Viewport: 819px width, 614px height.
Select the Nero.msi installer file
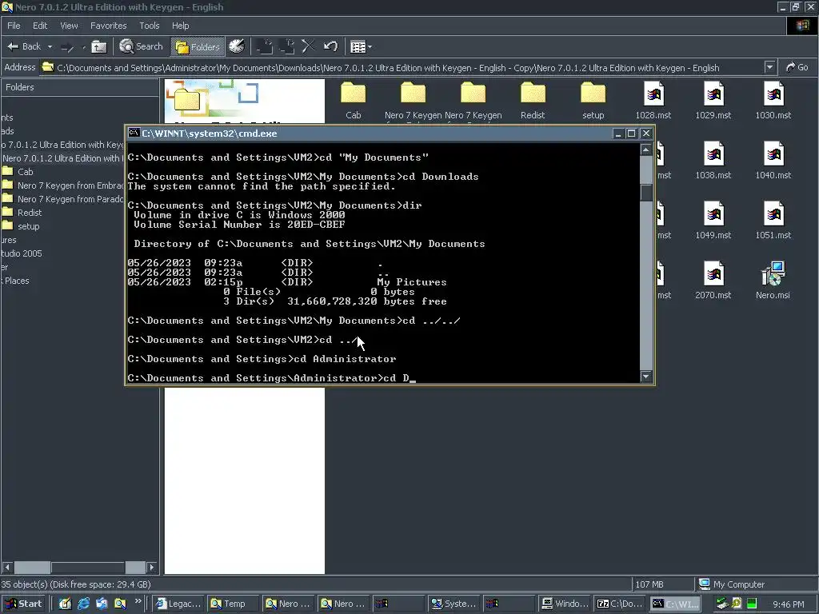coord(773,281)
